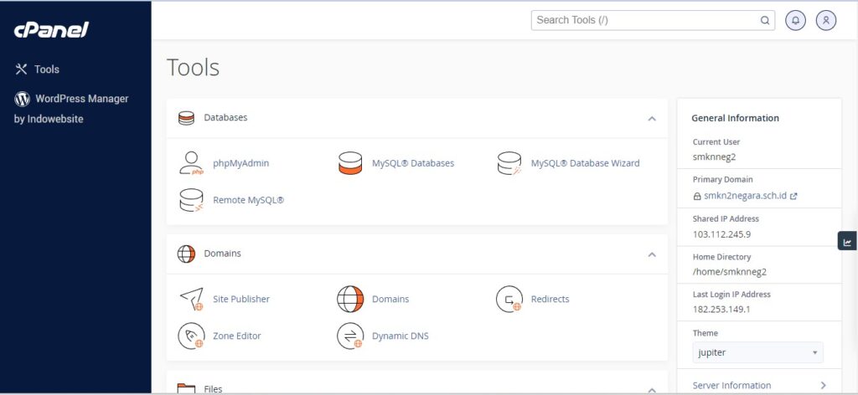The image size is (858, 395).
Task: Open the Theme dropdown showing jupiter
Action: coord(757,353)
